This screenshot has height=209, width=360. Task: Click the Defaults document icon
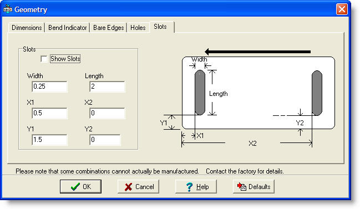point(242,186)
